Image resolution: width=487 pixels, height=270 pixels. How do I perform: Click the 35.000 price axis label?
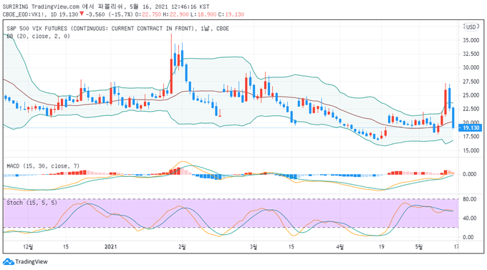471,40
